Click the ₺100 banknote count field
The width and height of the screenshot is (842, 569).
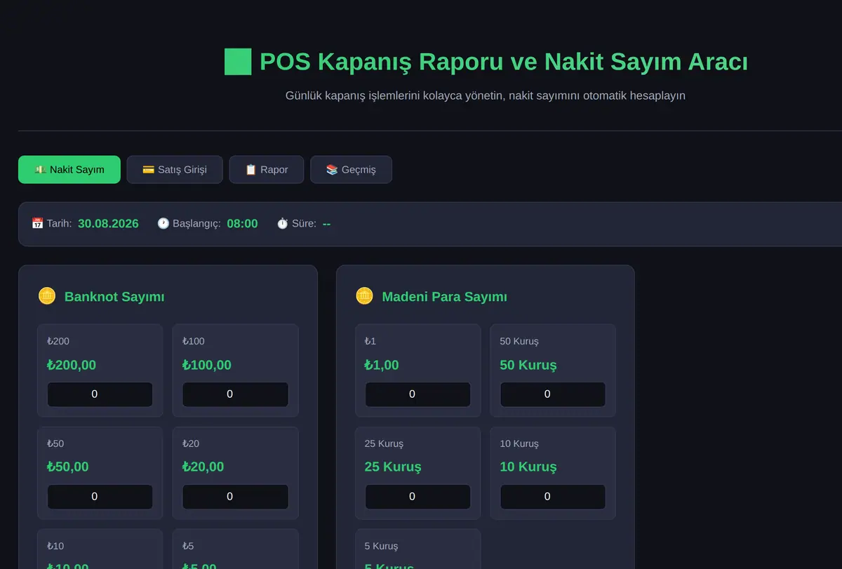[235, 394]
